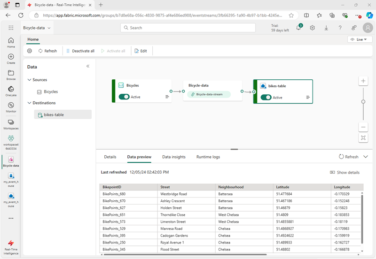Open the Bicycles node options menu
The height and width of the screenshot is (259, 376).
click(x=167, y=97)
